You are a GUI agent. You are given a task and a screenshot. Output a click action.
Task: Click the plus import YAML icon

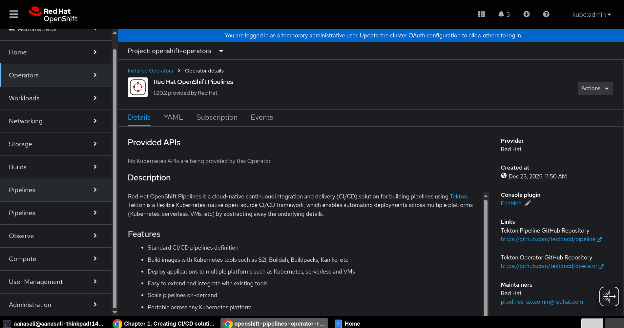pyautogui.click(x=527, y=14)
